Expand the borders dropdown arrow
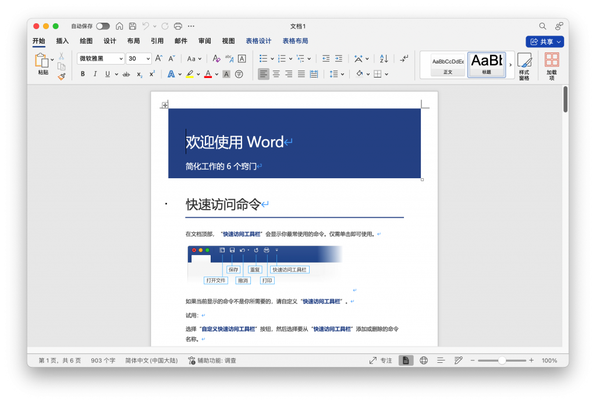Screen dimensions: 596x403 coord(386,75)
